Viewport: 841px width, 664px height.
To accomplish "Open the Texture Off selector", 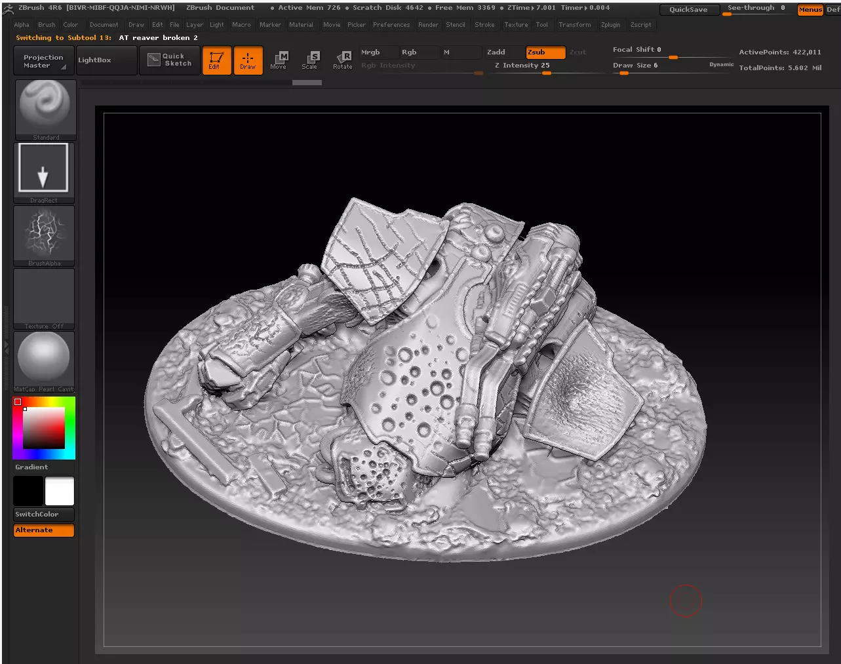I will pos(44,299).
